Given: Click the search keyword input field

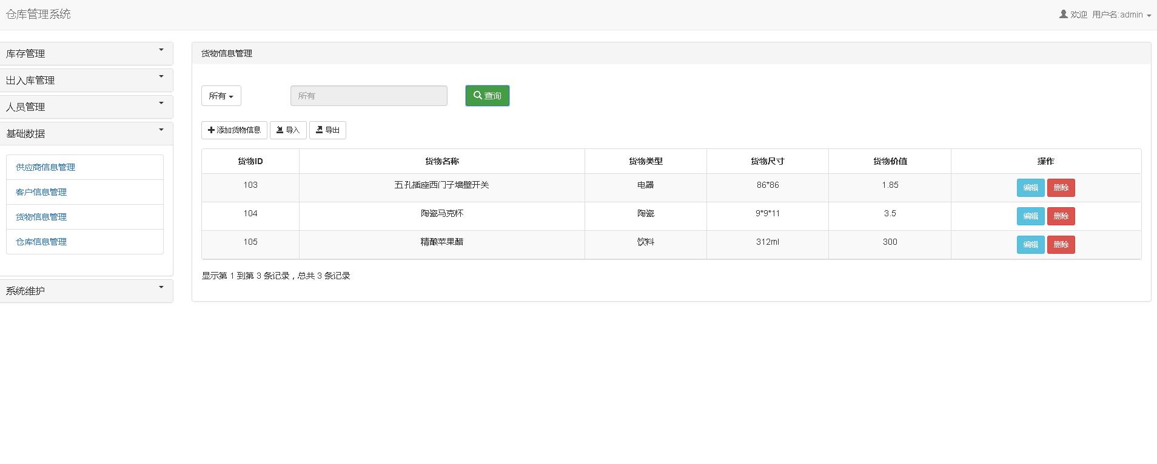Looking at the screenshot, I should (369, 96).
